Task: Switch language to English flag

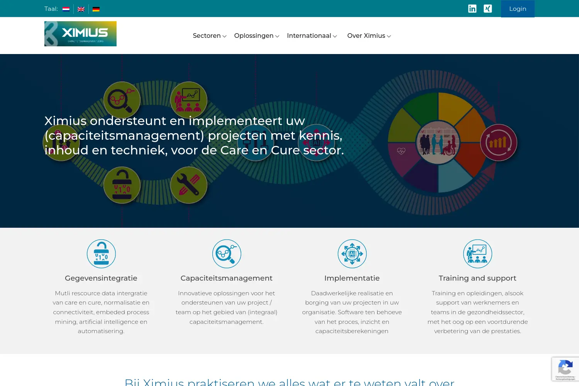Action: click(81, 9)
